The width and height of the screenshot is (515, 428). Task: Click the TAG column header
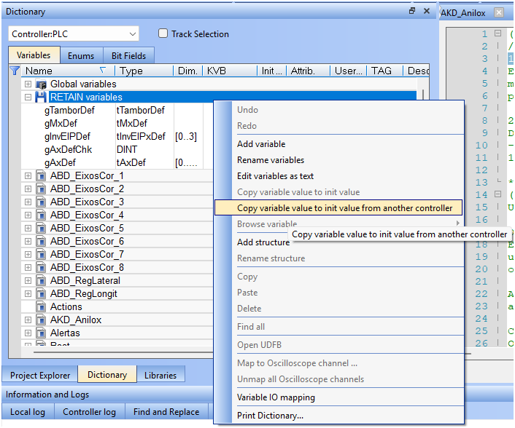point(384,71)
